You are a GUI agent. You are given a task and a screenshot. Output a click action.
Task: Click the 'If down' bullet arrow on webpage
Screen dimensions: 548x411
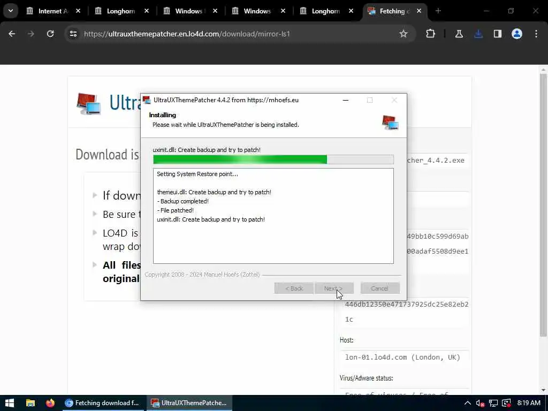95,195
